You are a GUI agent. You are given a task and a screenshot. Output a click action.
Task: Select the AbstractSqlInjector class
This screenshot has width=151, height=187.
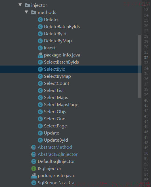pyautogui.click(x=58, y=154)
